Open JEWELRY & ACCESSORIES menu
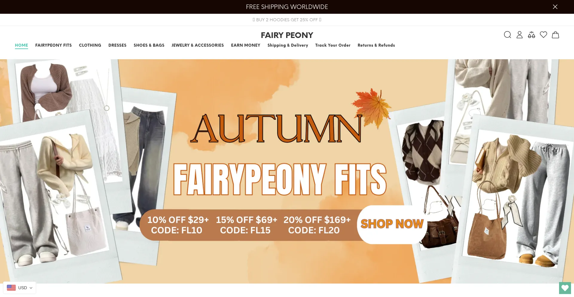This screenshot has height=297, width=574. pos(198,45)
